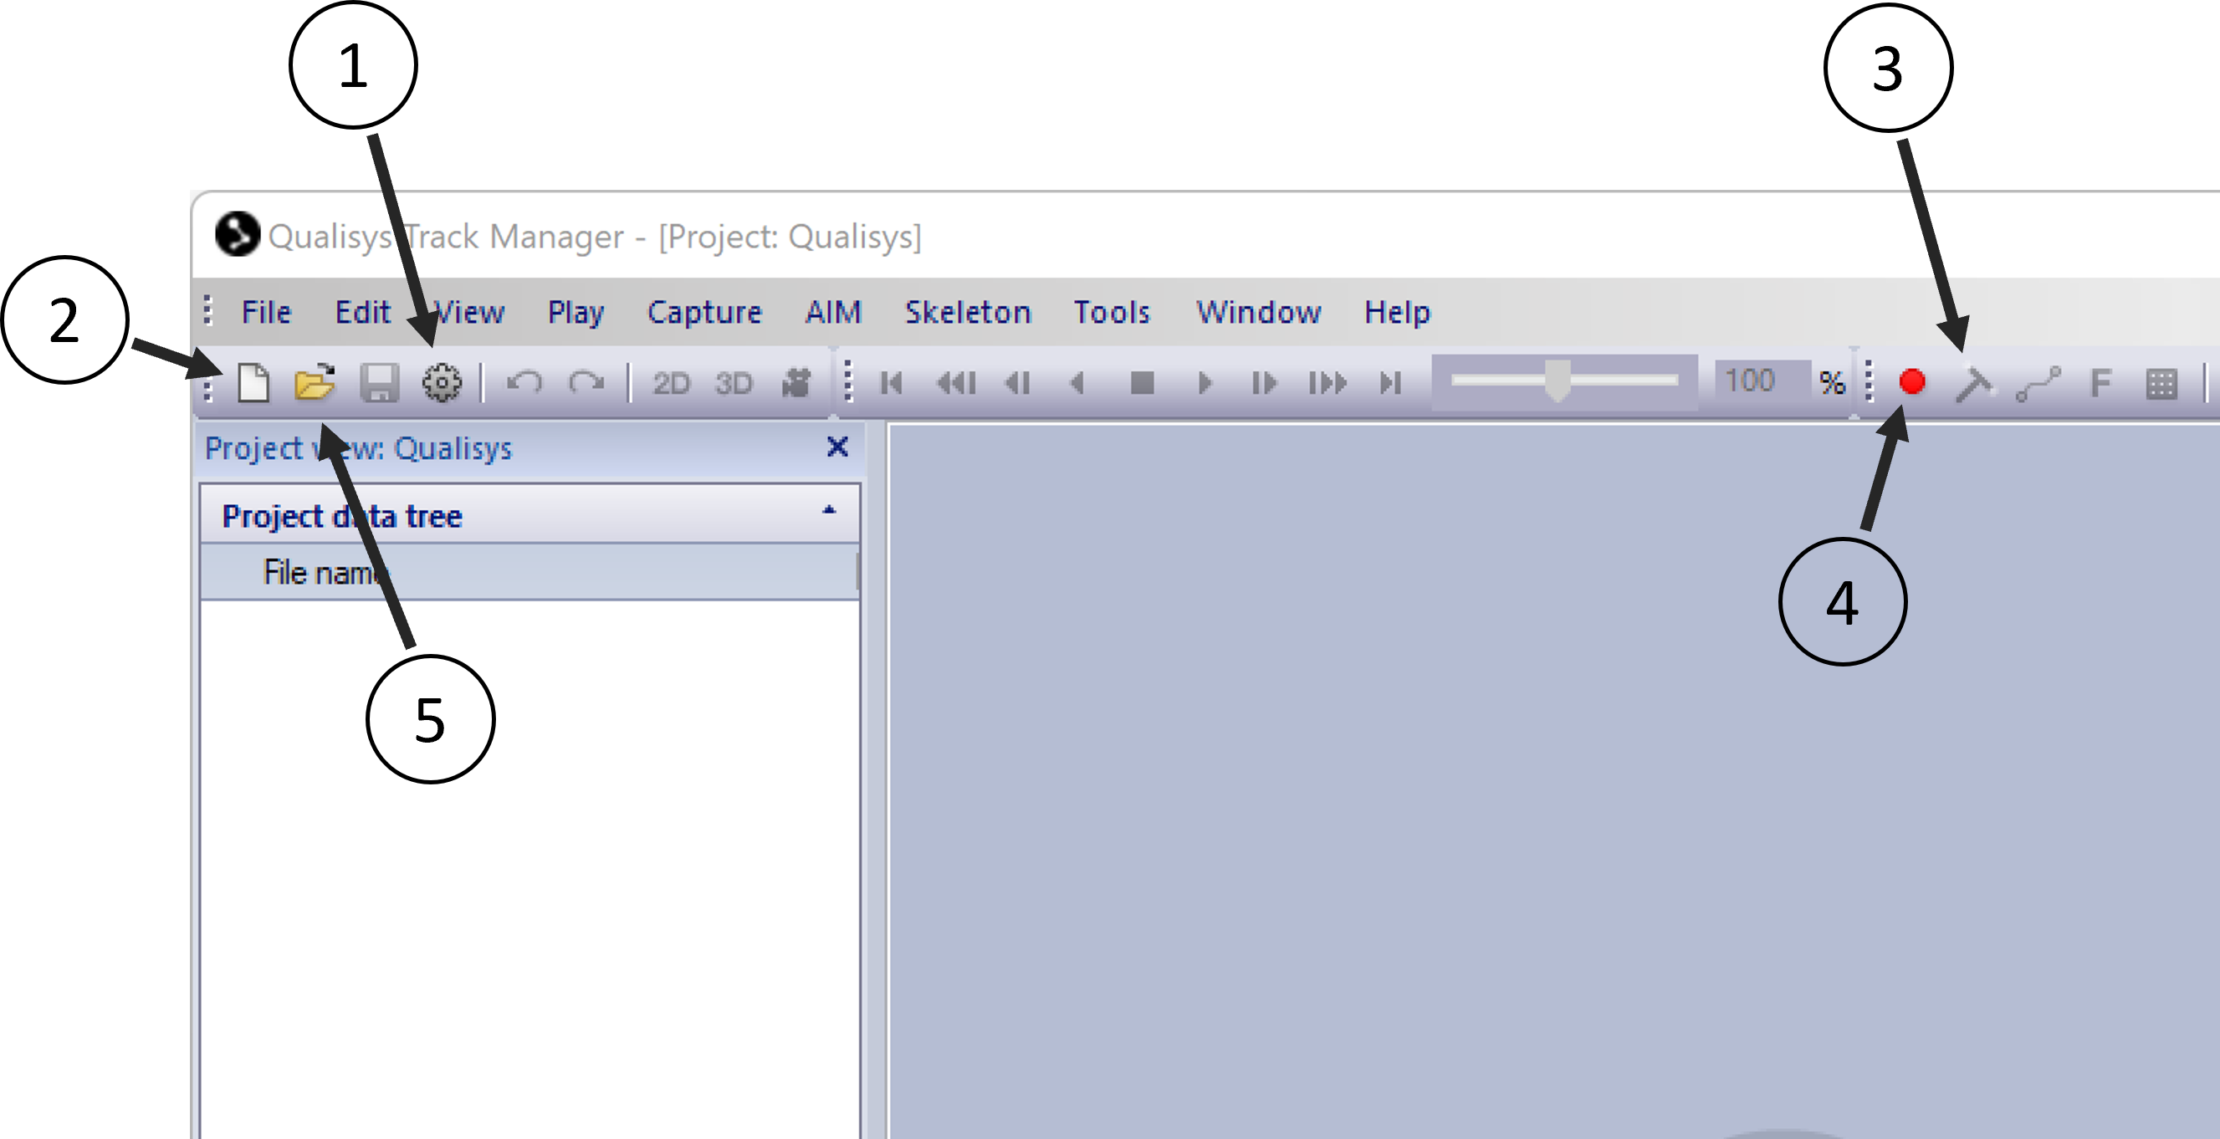Click the Save disk icon

(379, 382)
